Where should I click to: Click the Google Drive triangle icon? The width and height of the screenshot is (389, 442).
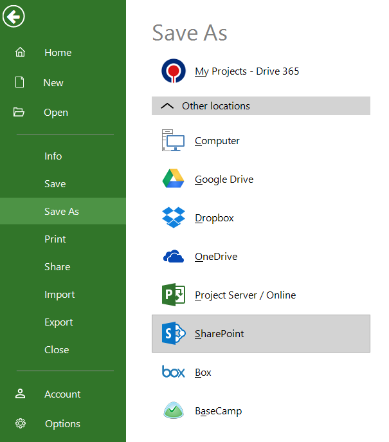coord(173,179)
